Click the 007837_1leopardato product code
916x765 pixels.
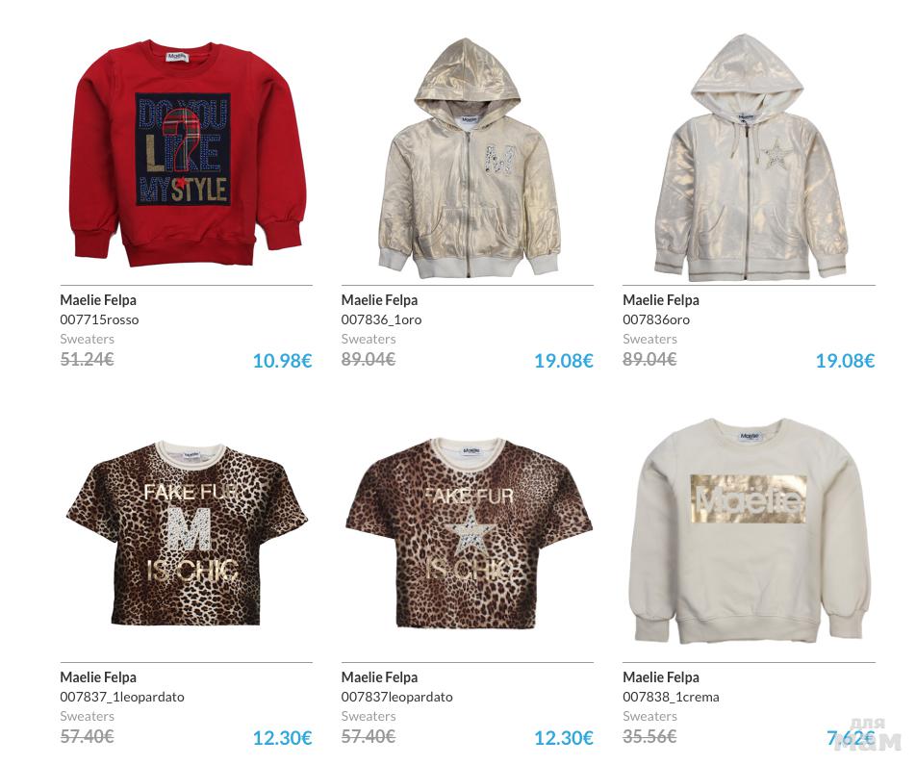pos(122,697)
